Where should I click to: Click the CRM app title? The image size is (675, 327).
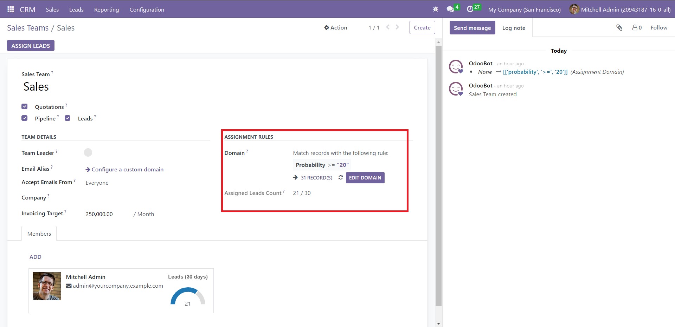point(27,10)
